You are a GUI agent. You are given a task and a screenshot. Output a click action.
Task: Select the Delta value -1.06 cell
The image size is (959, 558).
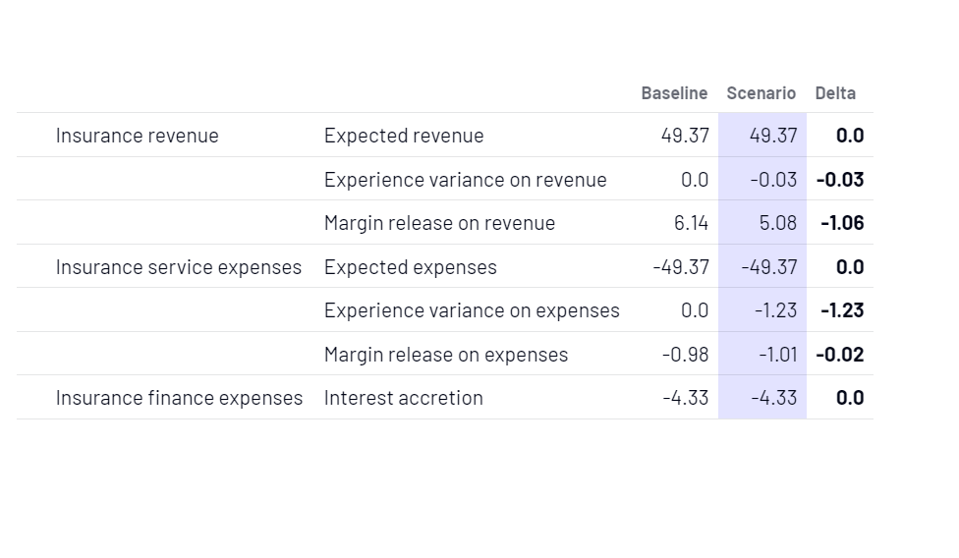842,223
